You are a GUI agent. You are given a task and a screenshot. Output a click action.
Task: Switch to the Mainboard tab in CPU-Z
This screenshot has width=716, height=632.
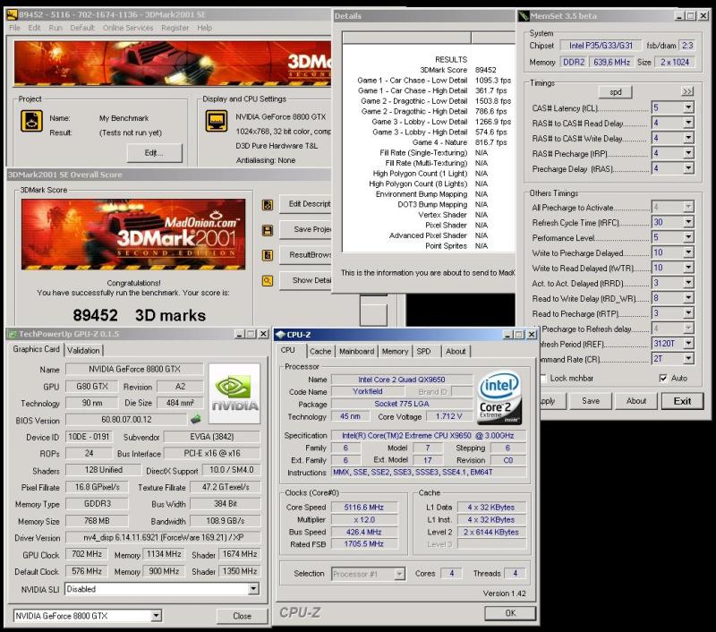click(x=356, y=351)
